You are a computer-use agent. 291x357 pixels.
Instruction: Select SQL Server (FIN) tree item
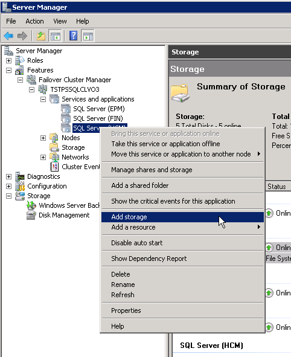pos(98,118)
